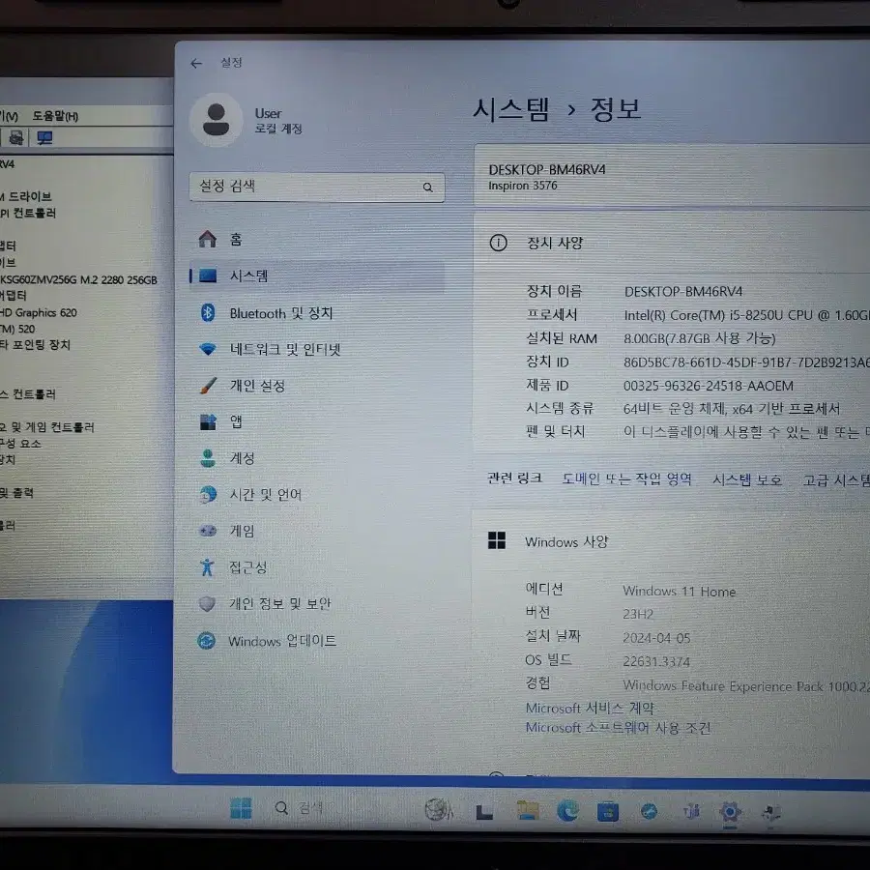
Task: Click the Windows logo beside Windows 사양
Action: (x=497, y=540)
